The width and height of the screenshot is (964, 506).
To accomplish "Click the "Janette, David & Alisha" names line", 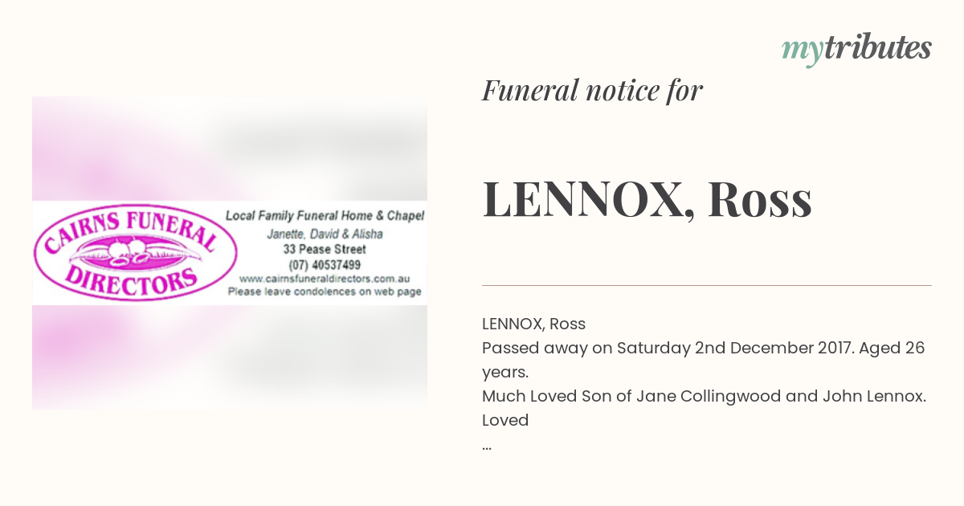I will point(325,234).
